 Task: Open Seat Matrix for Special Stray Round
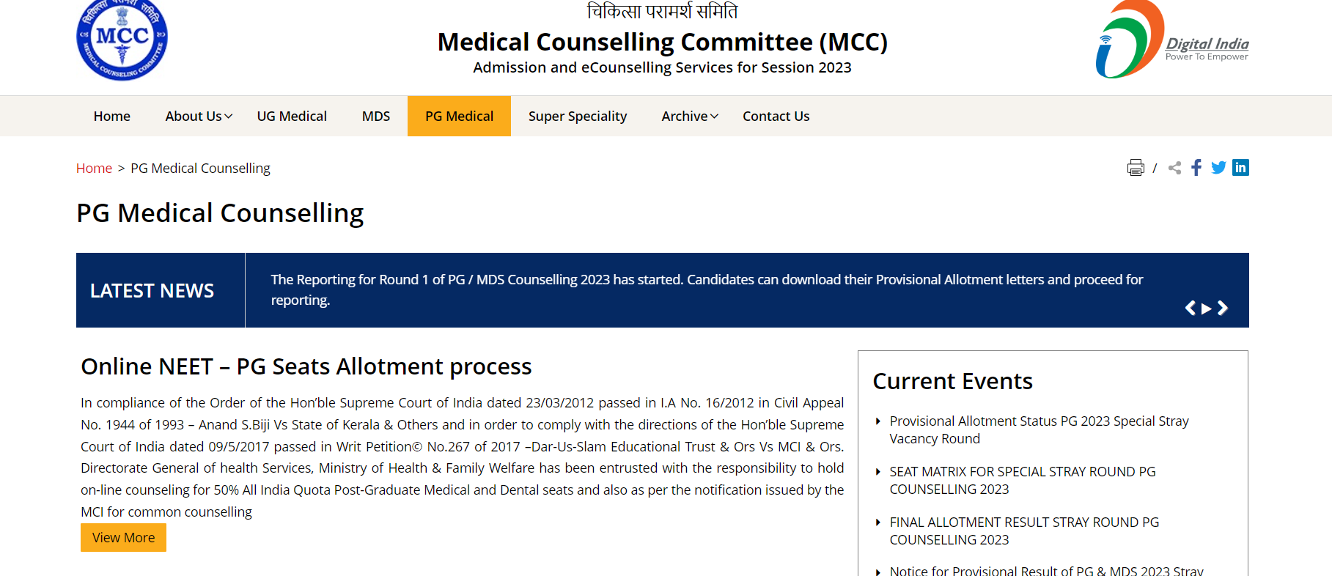[1022, 481]
